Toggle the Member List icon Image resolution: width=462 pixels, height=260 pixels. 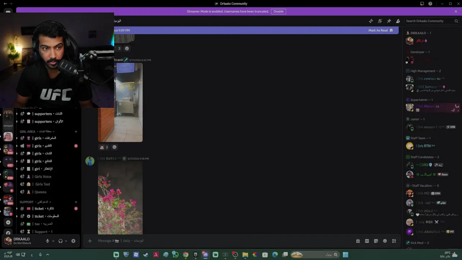click(x=398, y=21)
